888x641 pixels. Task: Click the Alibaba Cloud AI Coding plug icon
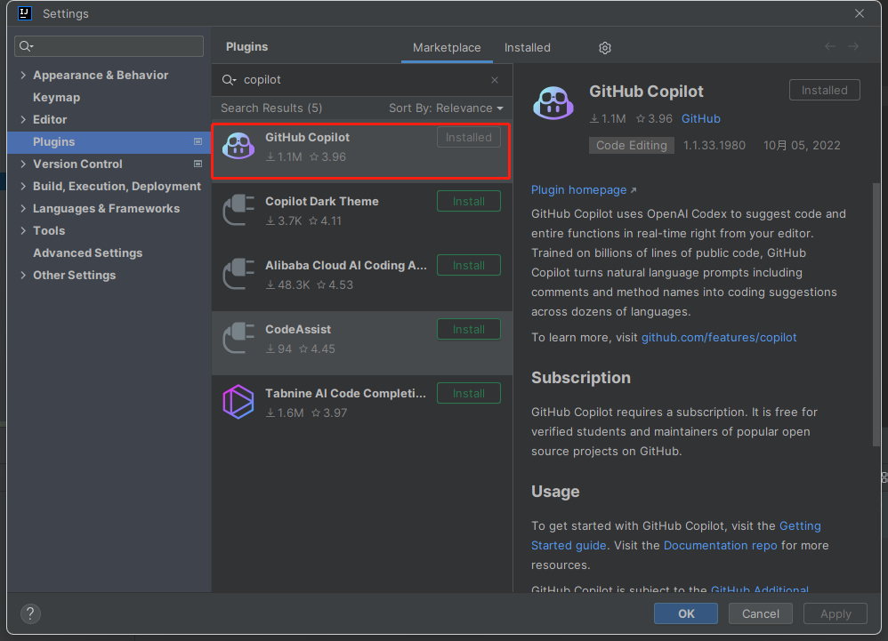(x=238, y=274)
